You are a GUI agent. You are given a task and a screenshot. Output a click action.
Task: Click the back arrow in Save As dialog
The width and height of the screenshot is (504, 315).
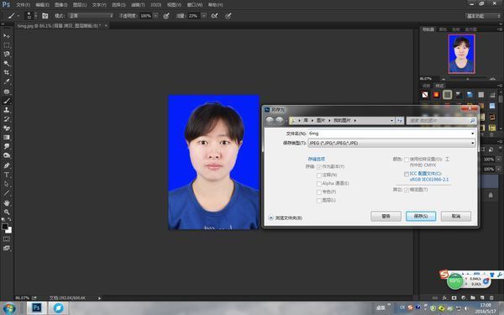[x=270, y=120]
